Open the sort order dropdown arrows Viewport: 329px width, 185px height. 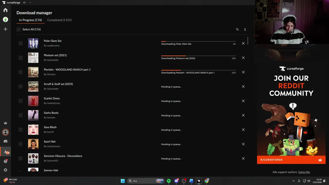point(245,30)
